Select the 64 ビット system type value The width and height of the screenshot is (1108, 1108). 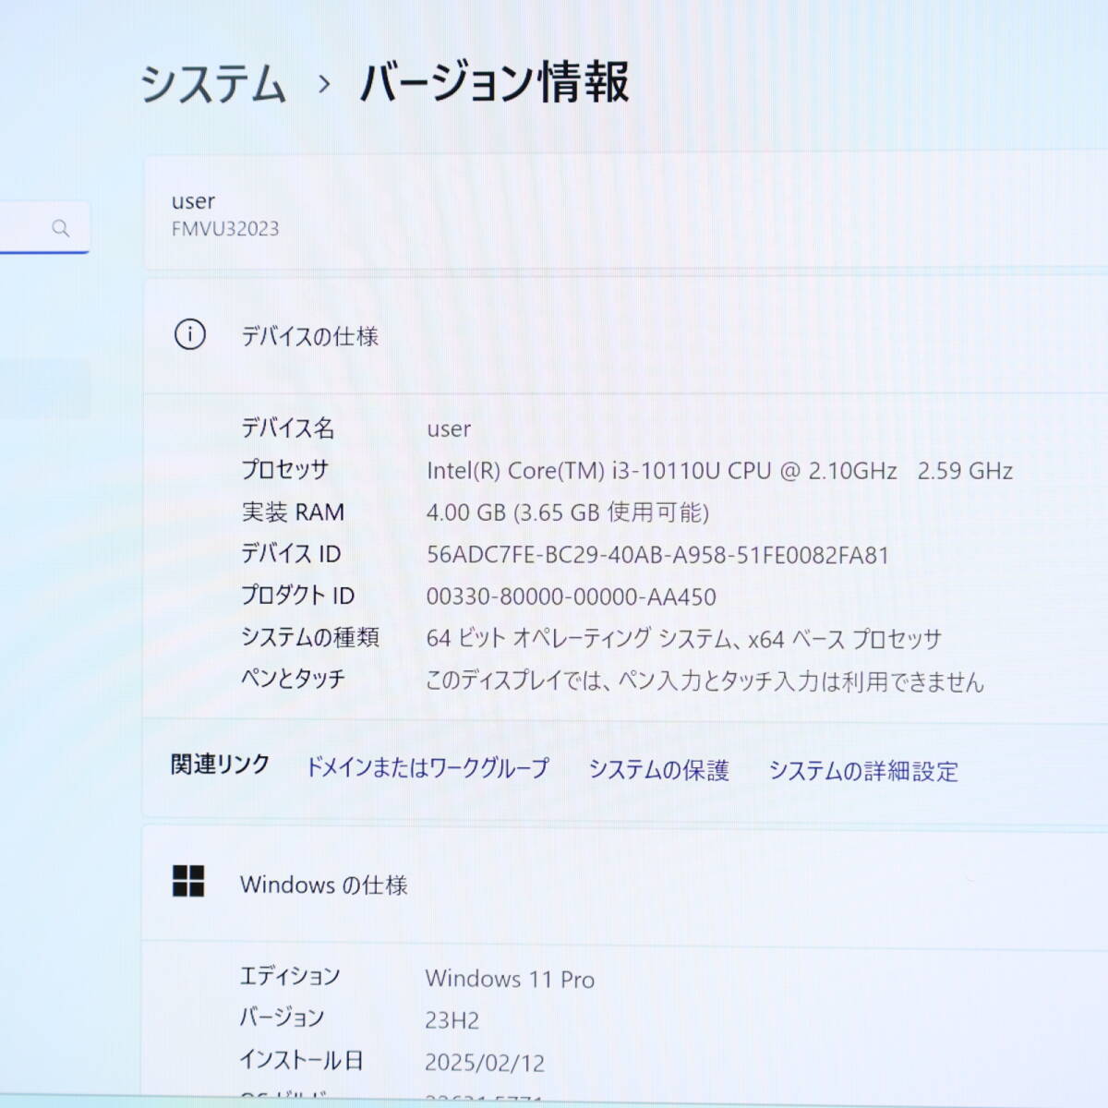point(683,638)
